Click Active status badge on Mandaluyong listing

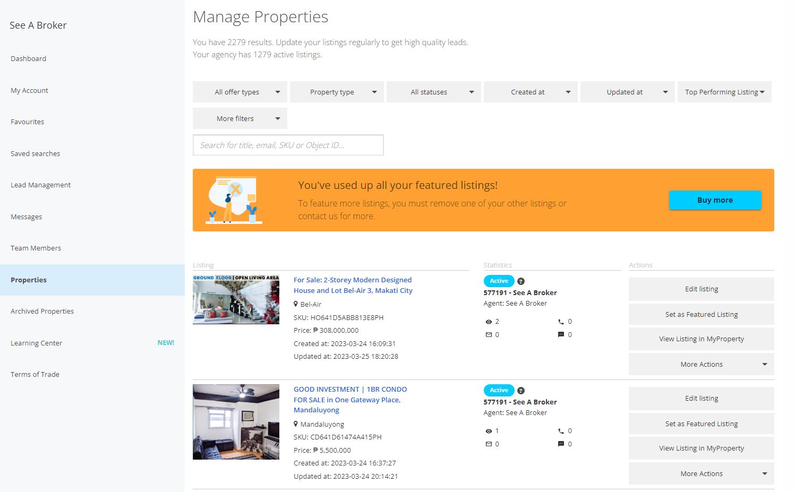tap(499, 390)
